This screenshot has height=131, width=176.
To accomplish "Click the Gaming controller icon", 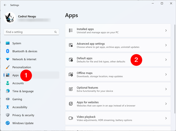I will click(x=8, y=99).
